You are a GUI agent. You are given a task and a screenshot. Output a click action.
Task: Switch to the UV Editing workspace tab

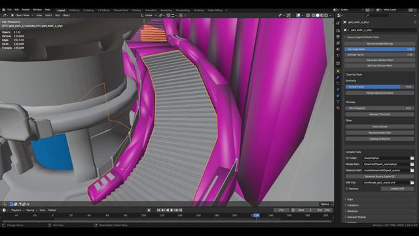pyautogui.click(x=103, y=10)
